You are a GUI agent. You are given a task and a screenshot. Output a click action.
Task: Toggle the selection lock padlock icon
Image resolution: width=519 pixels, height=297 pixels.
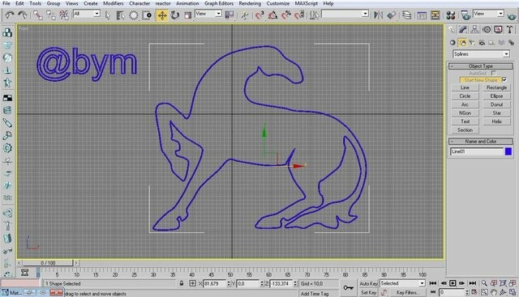(182, 283)
